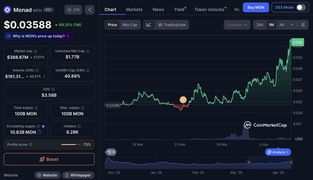The image size is (313, 180).
Task: Click the Profile score progress bar
Action: [70, 144]
